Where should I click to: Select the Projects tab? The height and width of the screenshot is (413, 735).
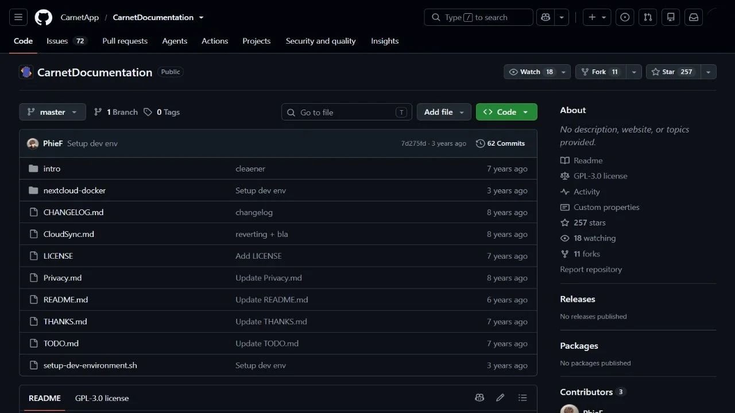tap(256, 41)
